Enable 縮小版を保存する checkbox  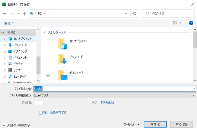click(x=41, y=113)
